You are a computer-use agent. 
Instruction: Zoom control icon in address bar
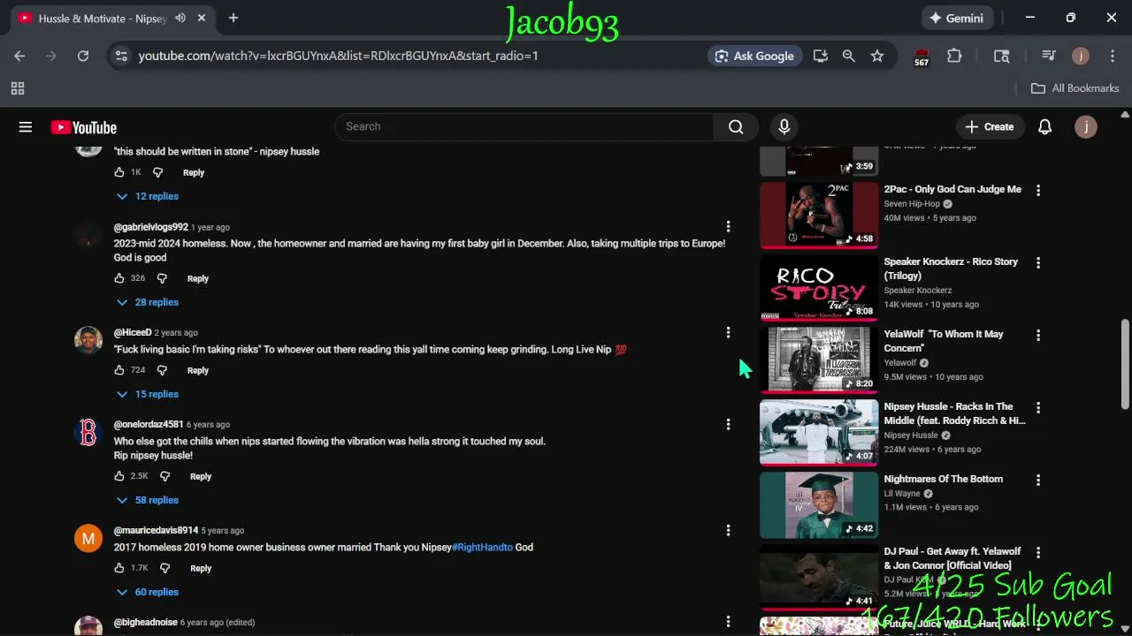(x=848, y=56)
